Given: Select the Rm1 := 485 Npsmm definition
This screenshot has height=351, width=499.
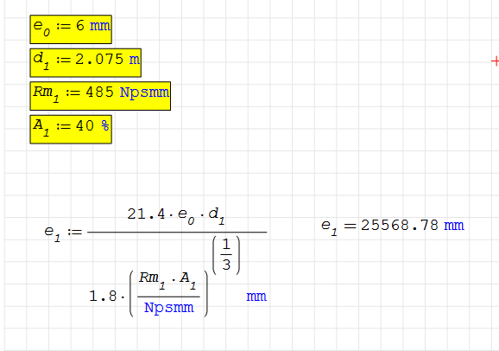Looking at the screenshot, I should pyautogui.click(x=100, y=96).
